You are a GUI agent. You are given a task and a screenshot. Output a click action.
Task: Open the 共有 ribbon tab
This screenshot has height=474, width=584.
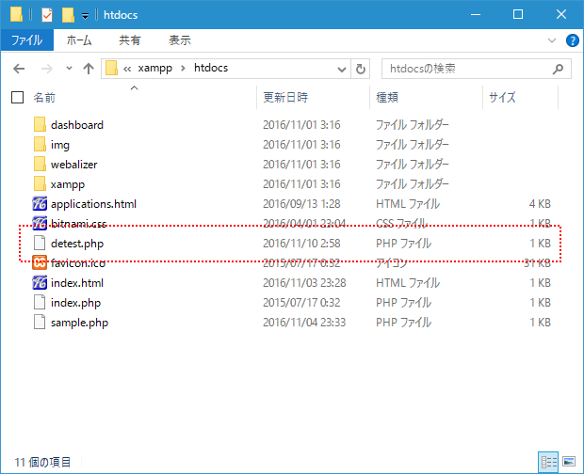click(130, 40)
